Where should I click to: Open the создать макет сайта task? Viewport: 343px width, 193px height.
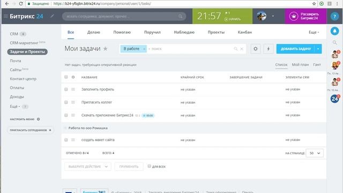[98, 140]
